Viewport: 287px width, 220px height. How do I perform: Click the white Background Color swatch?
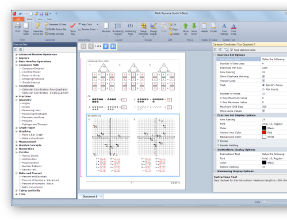click(x=264, y=137)
